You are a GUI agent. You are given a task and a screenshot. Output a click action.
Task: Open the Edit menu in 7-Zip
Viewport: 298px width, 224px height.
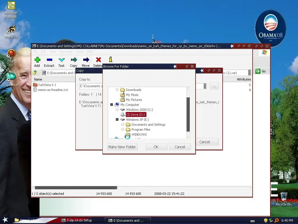(43, 52)
